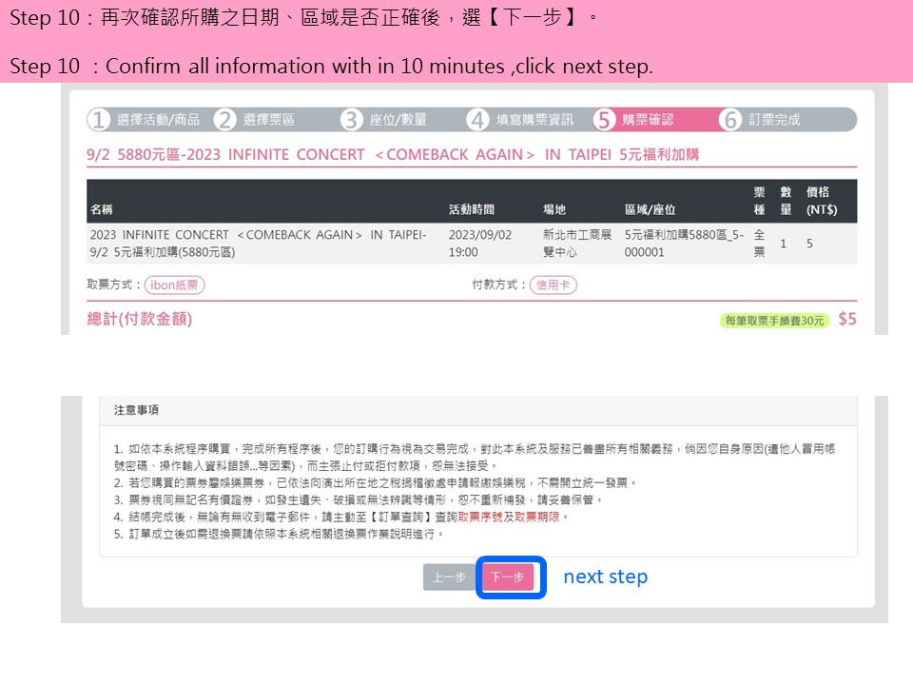Click the 付款方式 label
The image size is (913, 685).
pos(497,284)
